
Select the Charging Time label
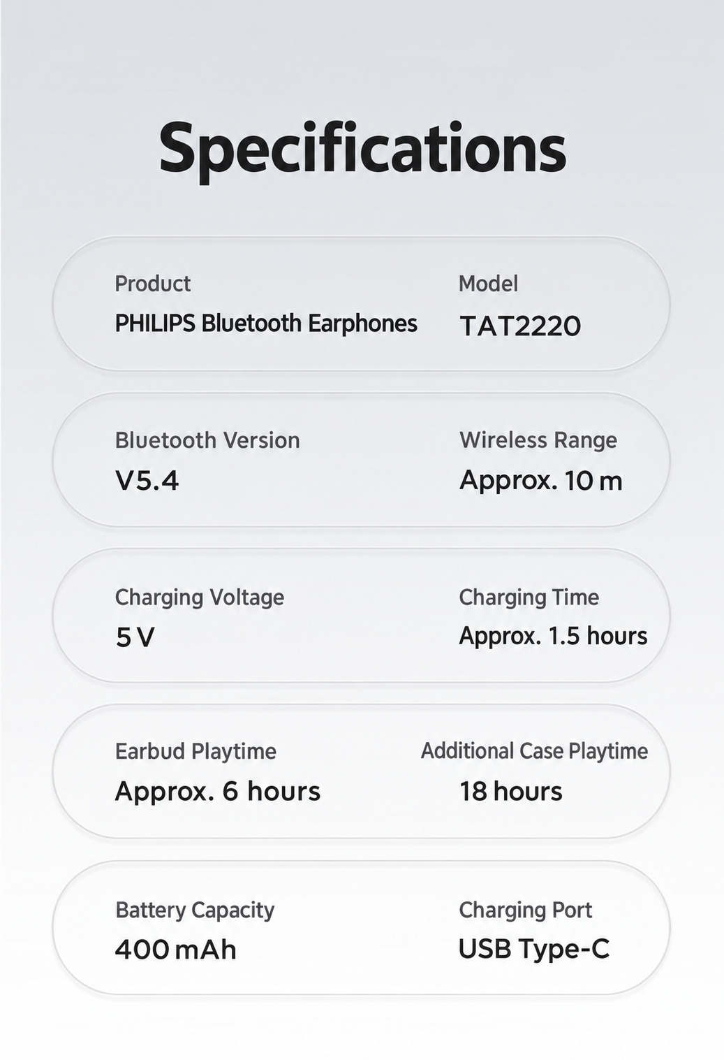529,597
